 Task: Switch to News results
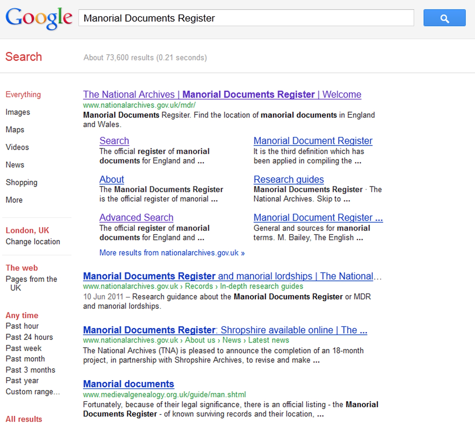tap(15, 165)
